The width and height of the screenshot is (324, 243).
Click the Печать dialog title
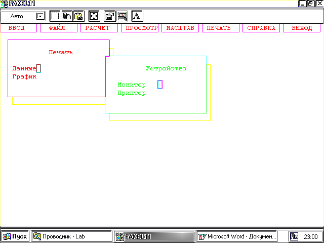[x=61, y=52]
